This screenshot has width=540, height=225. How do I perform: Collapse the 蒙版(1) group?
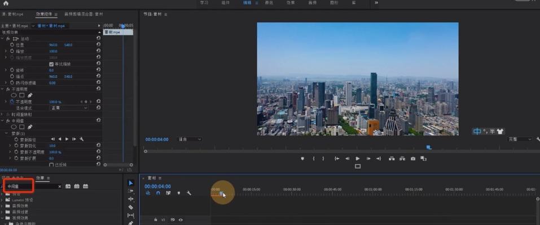coord(6,133)
